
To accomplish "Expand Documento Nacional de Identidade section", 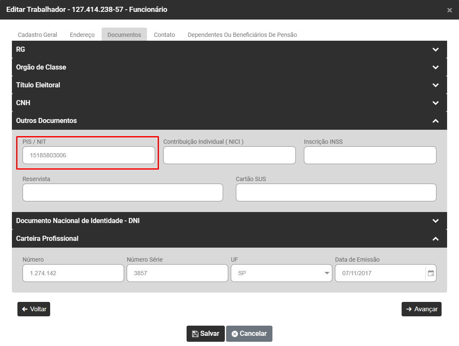I will coord(435,221).
